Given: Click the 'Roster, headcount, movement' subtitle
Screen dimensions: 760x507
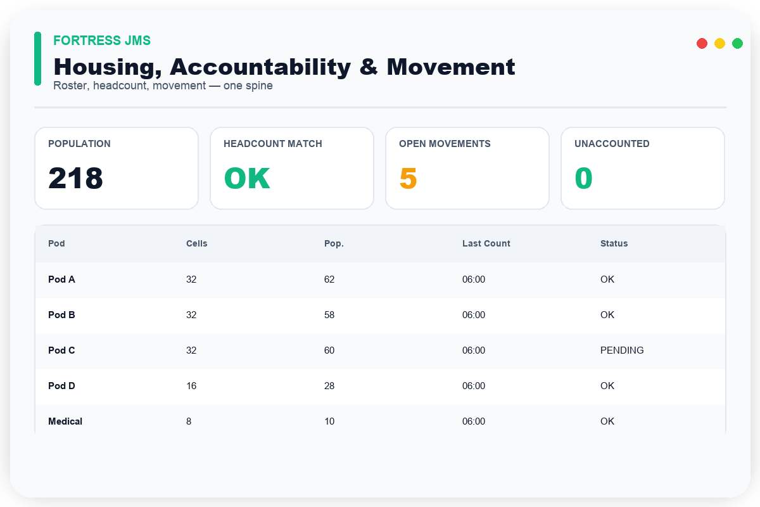Looking at the screenshot, I should pyautogui.click(x=163, y=86).
